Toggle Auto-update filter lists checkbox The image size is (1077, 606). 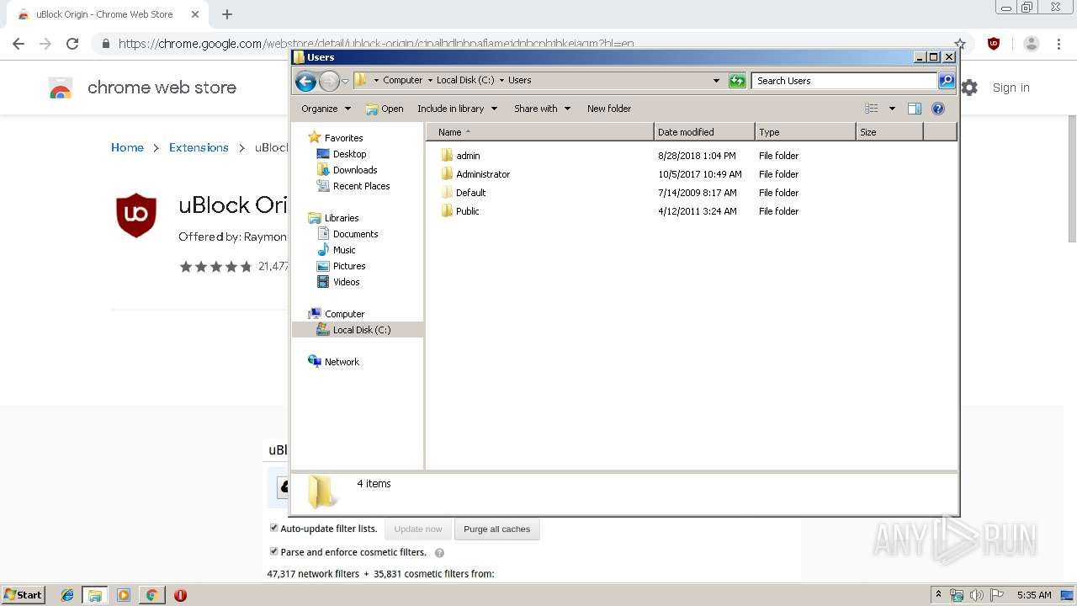(273, 528)
